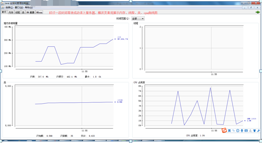Viewport: 262px width, 143px height.
Task: Open the Sogou skin shirt icon
Action: (255, 130)
